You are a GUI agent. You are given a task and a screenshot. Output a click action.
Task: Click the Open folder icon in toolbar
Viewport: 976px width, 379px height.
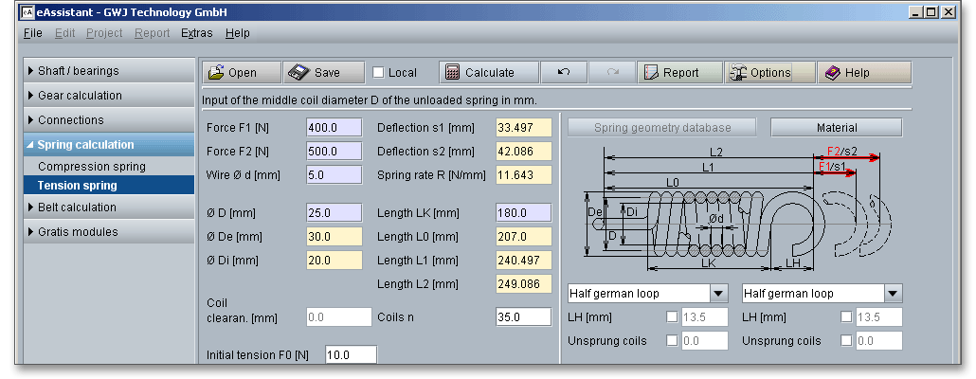click(x=216, y=73)
